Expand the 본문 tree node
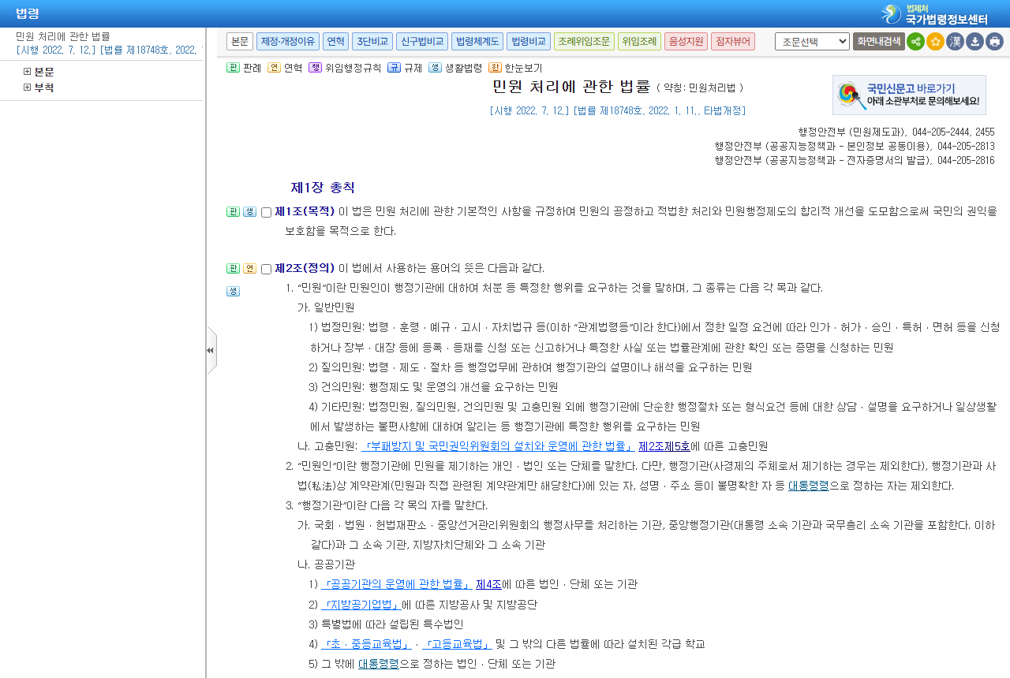Screen dimensions: 1010x678 28,72
